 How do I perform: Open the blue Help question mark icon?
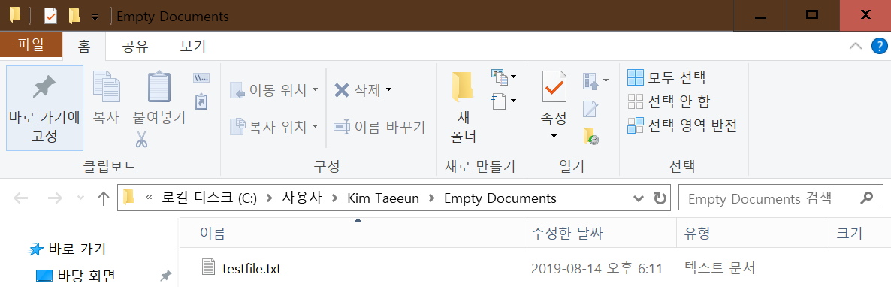pos(878,47)
